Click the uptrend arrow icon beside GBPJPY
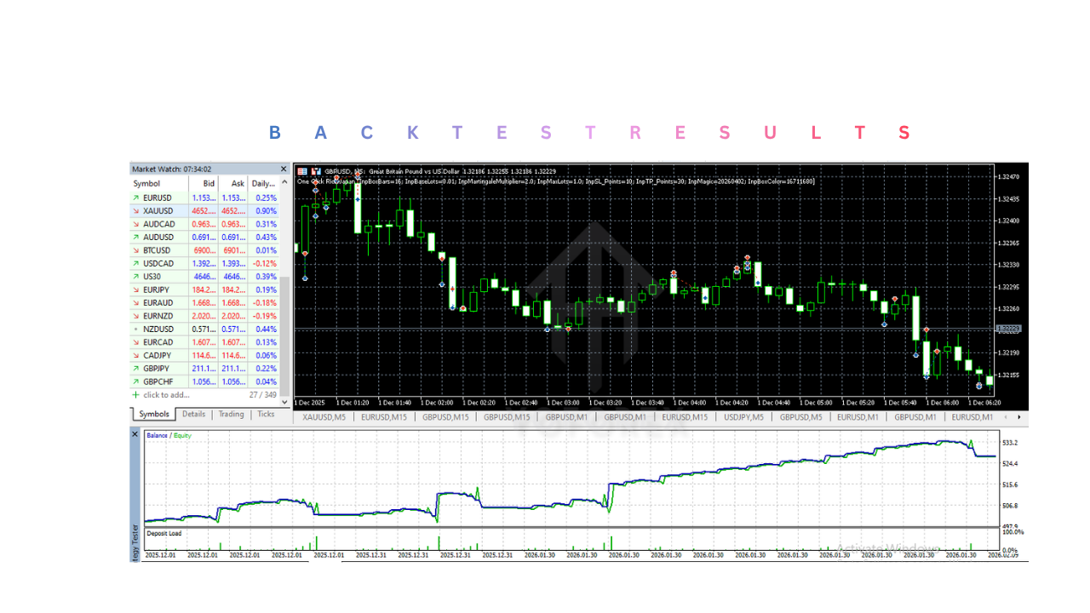 136,368
